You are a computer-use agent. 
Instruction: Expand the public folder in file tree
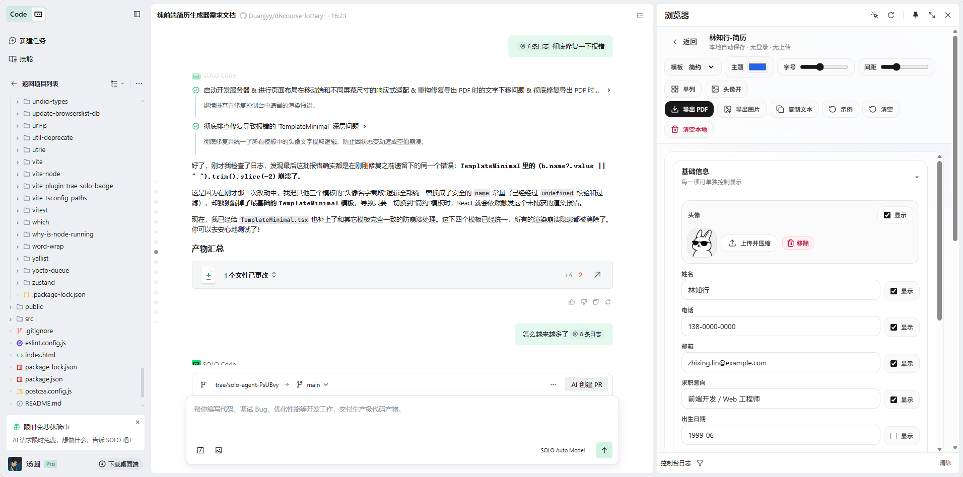pyautogui.click(x=11, y=307)
